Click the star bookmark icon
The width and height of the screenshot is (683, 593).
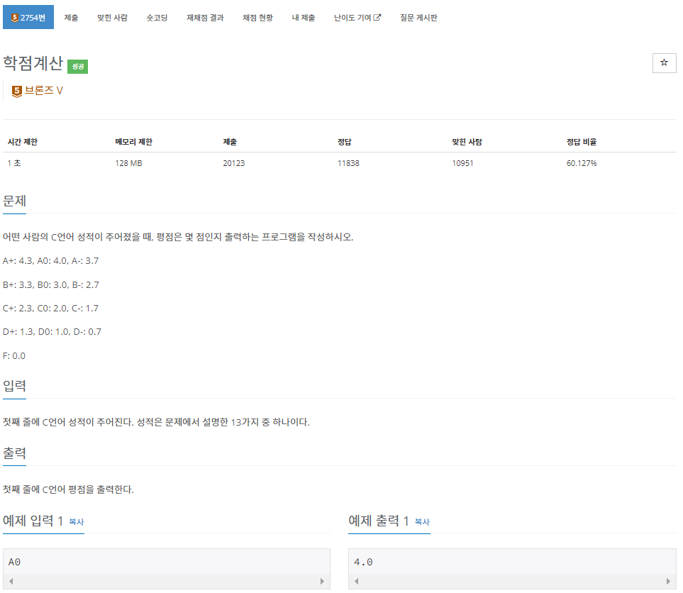[664, 62]
